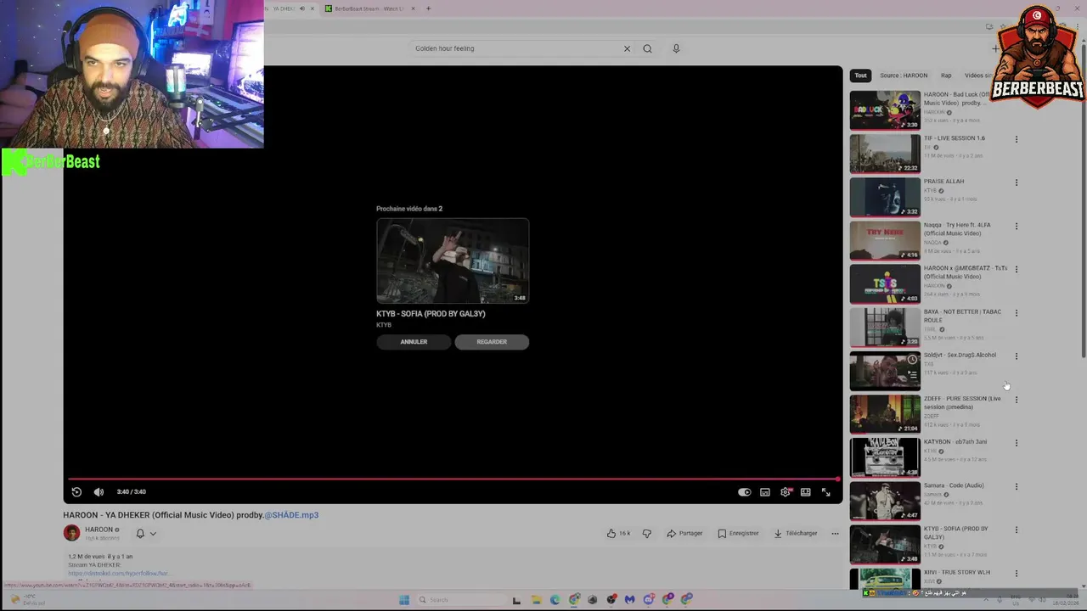Viewport: 1087px width, 611px height.
Task: Open the HAROON channel avatar
Action: (x=71, y=533)
